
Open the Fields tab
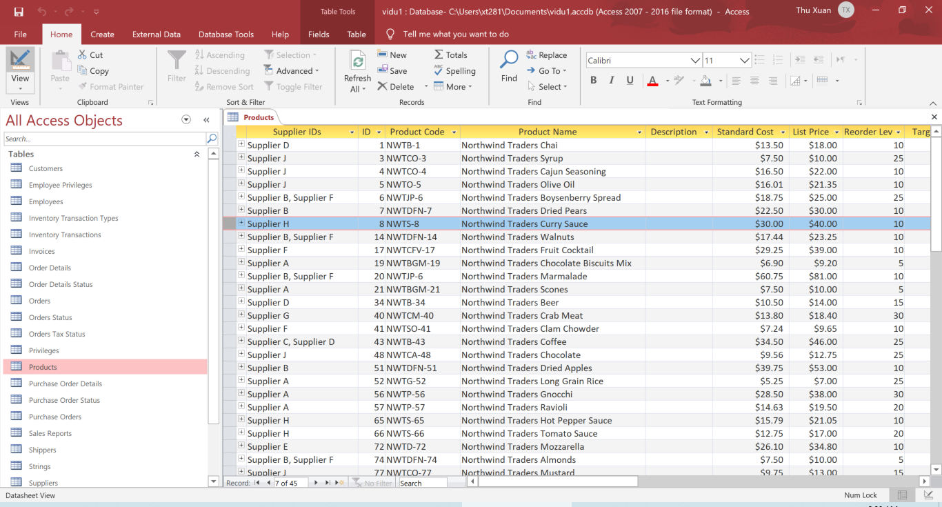(319, 34)
